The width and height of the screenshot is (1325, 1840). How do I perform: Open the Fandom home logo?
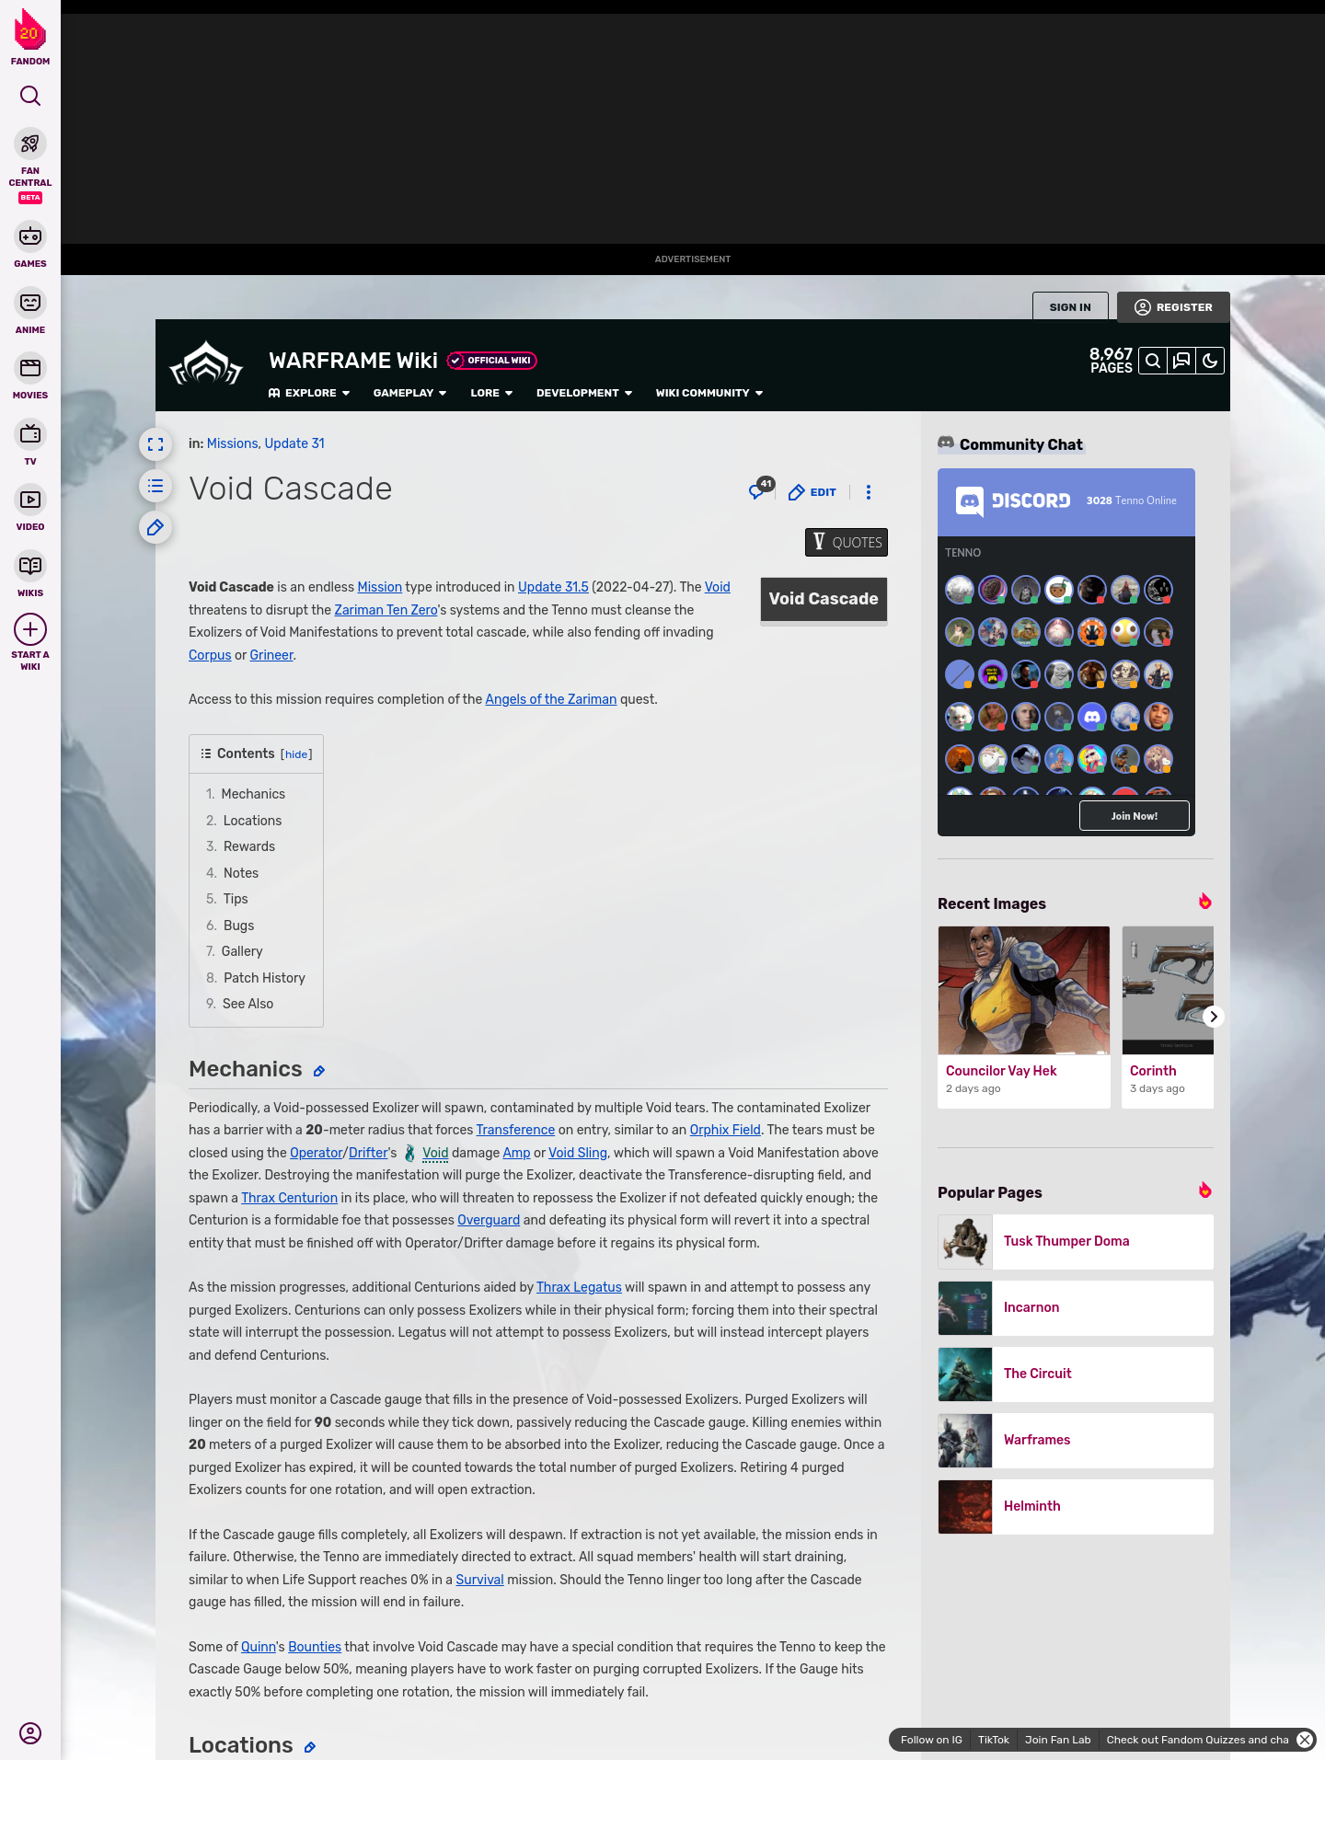(x=30, y=38)
